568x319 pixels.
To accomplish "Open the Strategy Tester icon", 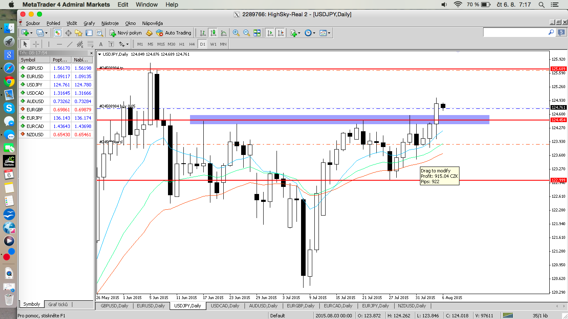I will [99, 33].
